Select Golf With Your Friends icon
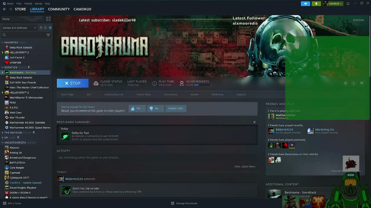The image size is (371, 208). coord(7,82)
